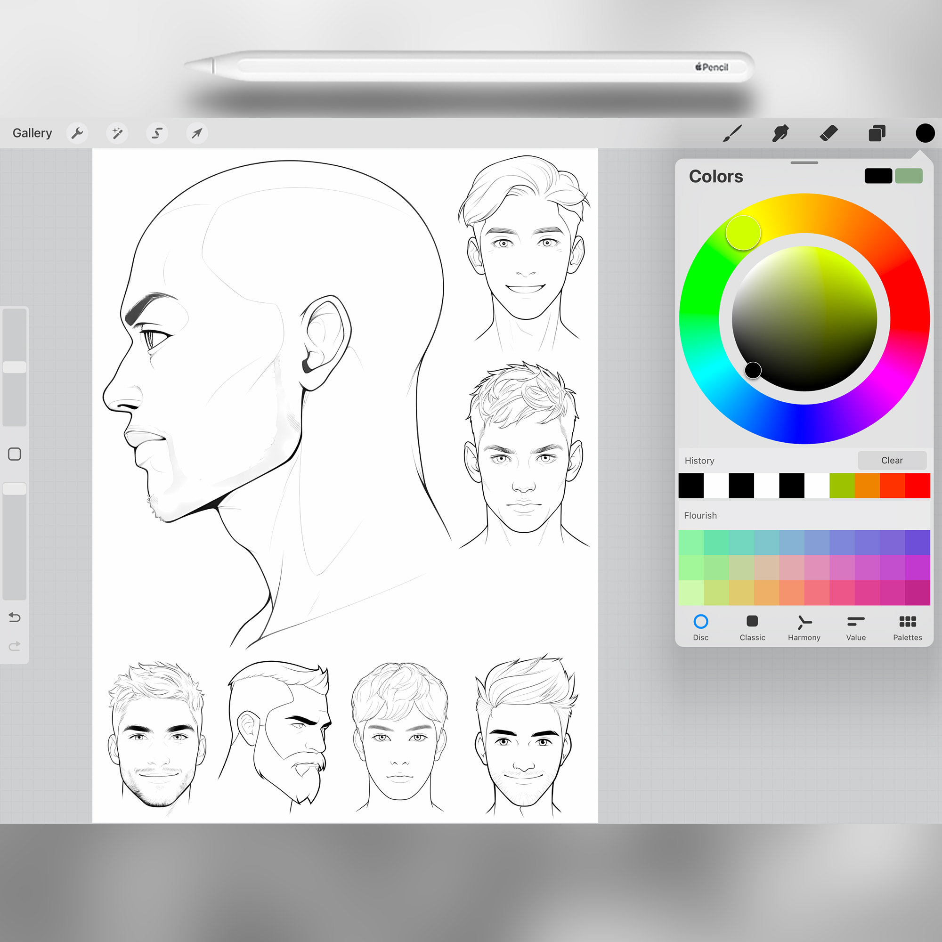Select the primary black color swatch
This screenshot has height=942, width=942.
878,176
